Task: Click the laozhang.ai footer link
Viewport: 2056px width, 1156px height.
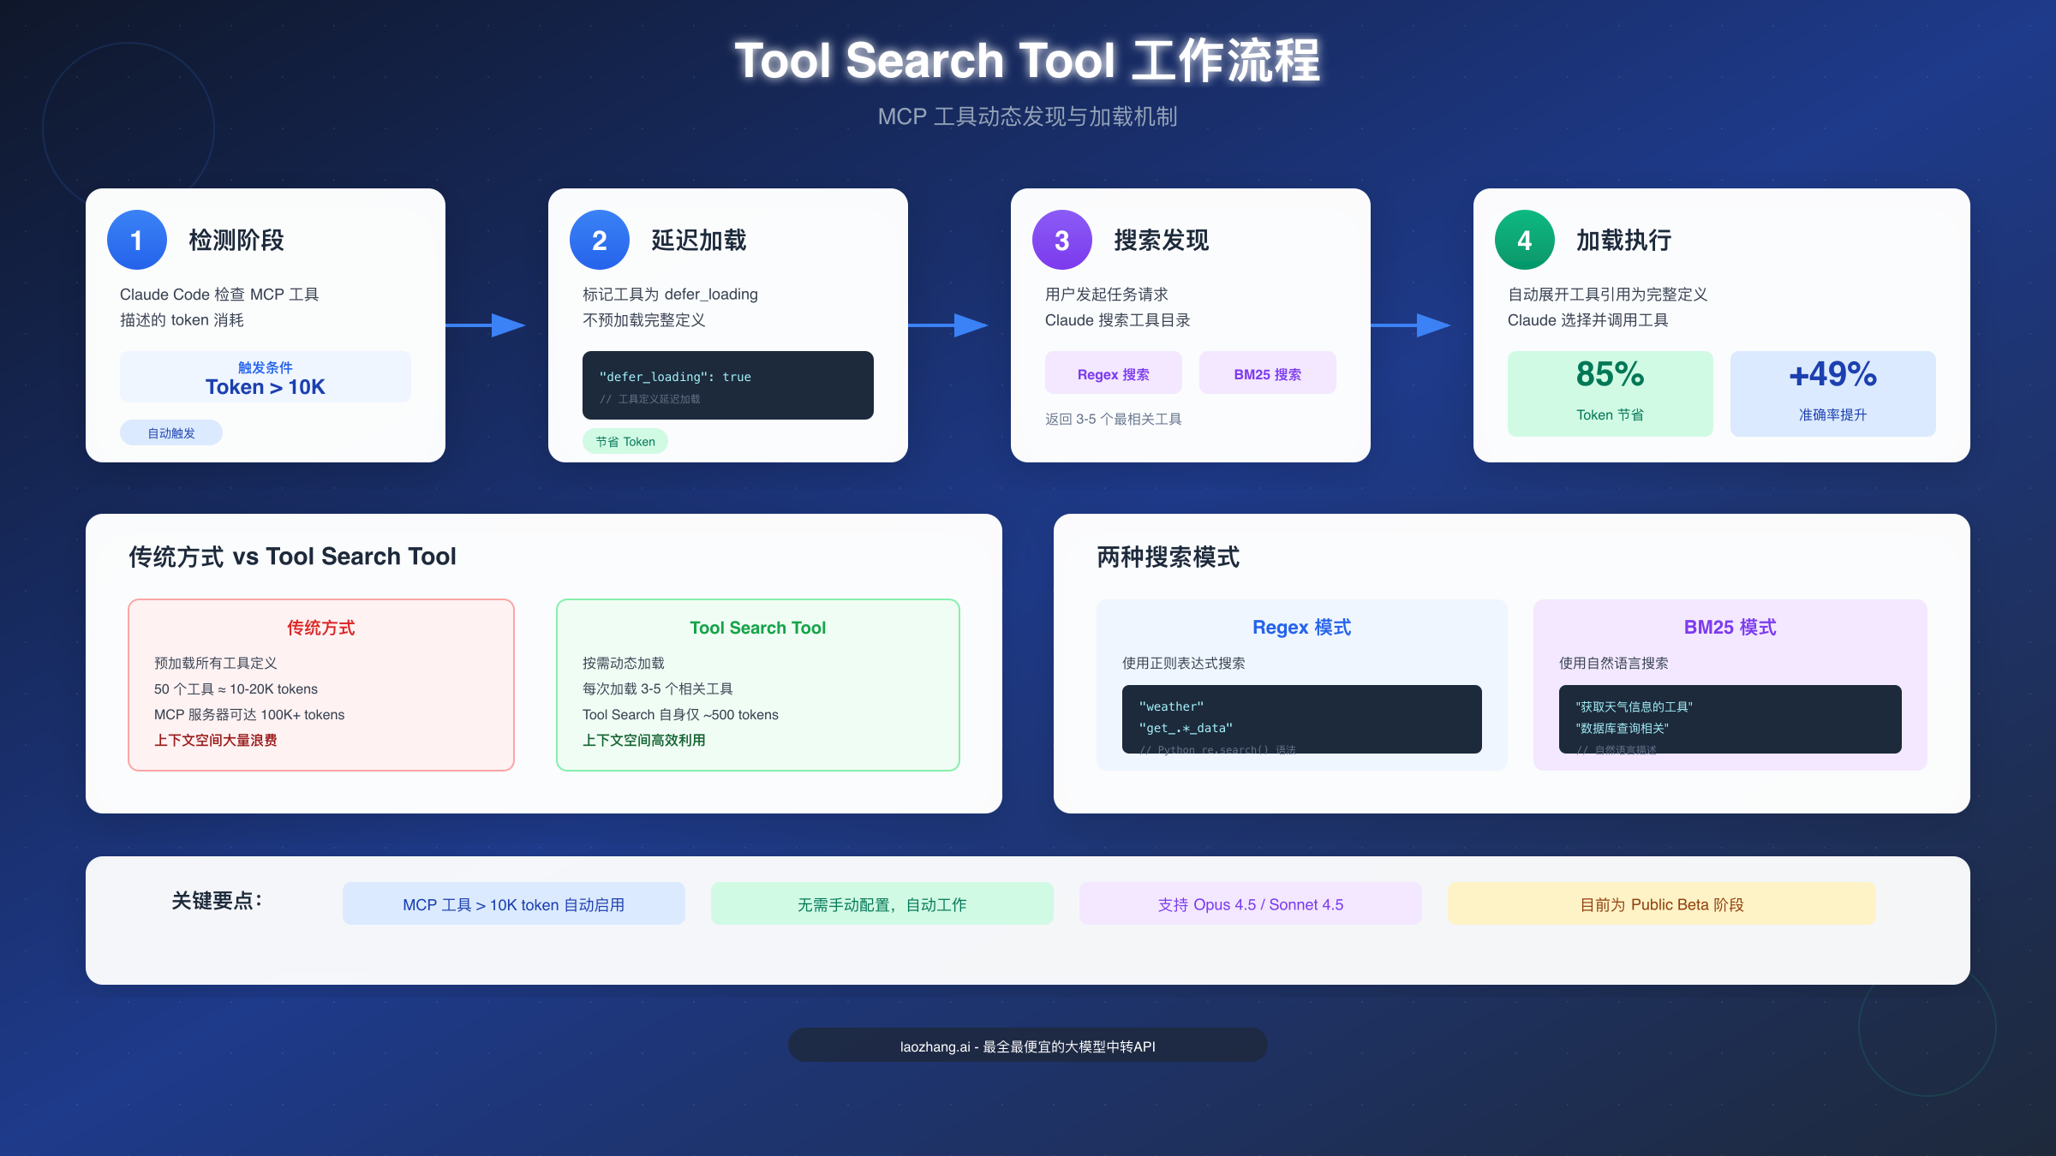Action: (1028, 1046)
